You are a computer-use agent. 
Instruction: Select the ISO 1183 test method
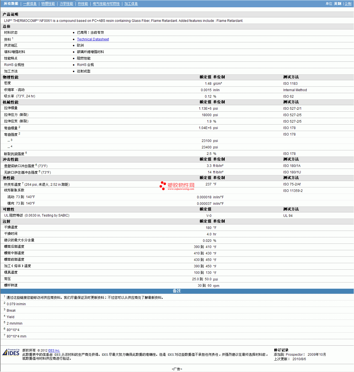(290, 84)
